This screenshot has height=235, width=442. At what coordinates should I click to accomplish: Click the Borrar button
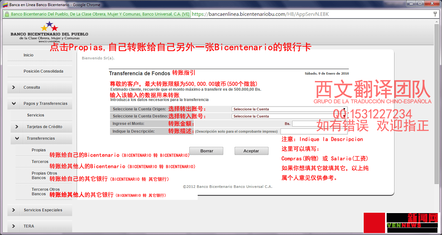(206, 151)
